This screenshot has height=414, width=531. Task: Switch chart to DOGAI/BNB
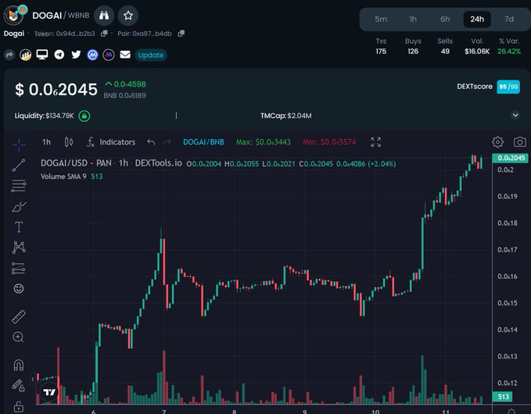click(203, 142)
